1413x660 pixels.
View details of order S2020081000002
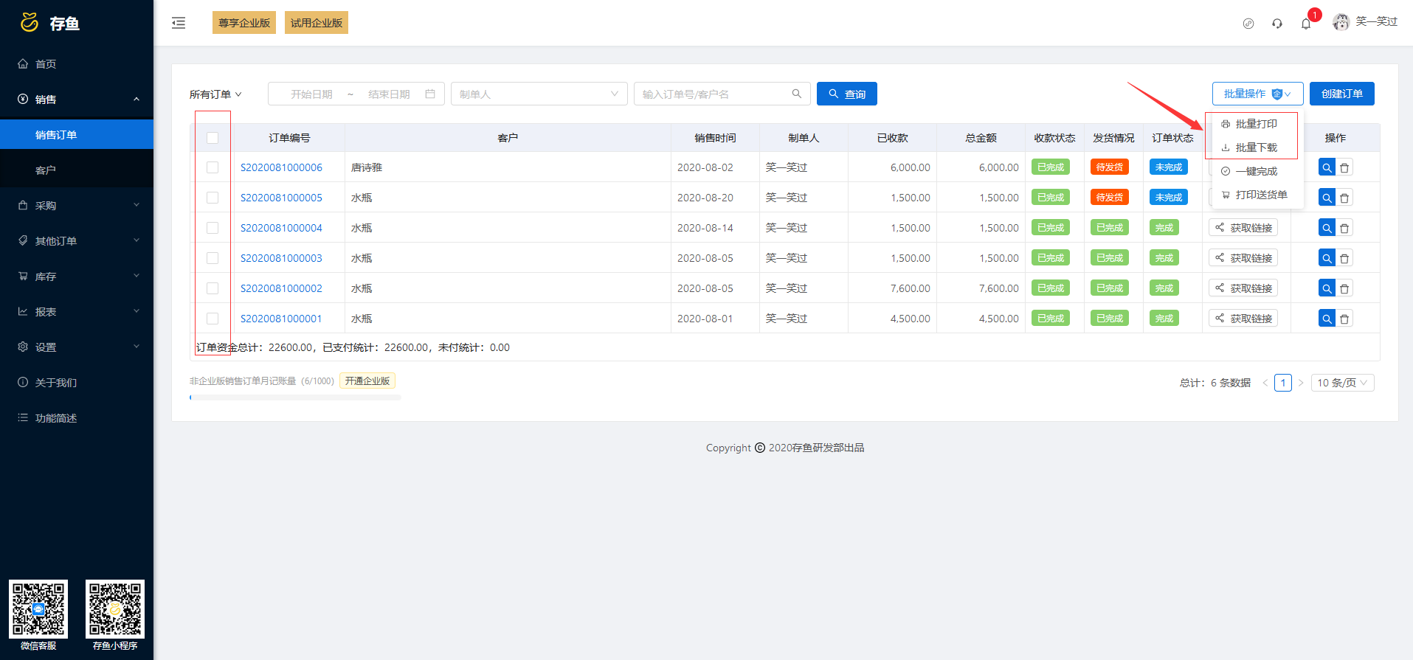[1327, 288]
